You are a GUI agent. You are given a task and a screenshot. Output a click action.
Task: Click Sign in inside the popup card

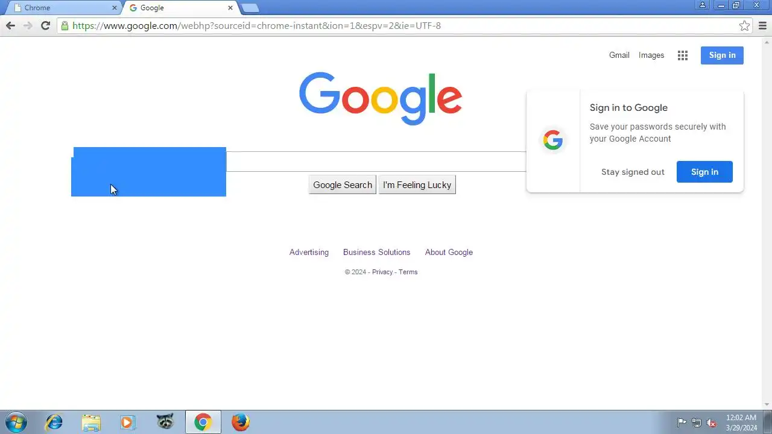click(x=704, y=172)
